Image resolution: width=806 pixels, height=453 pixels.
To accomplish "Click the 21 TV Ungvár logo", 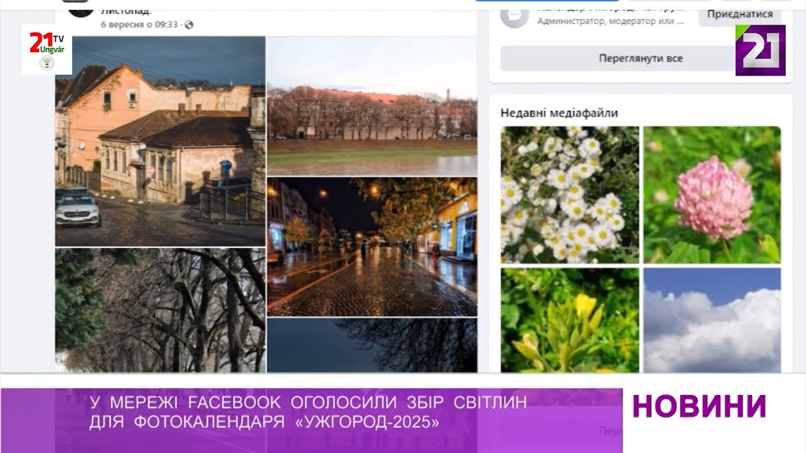I will (x=47, y=50).
